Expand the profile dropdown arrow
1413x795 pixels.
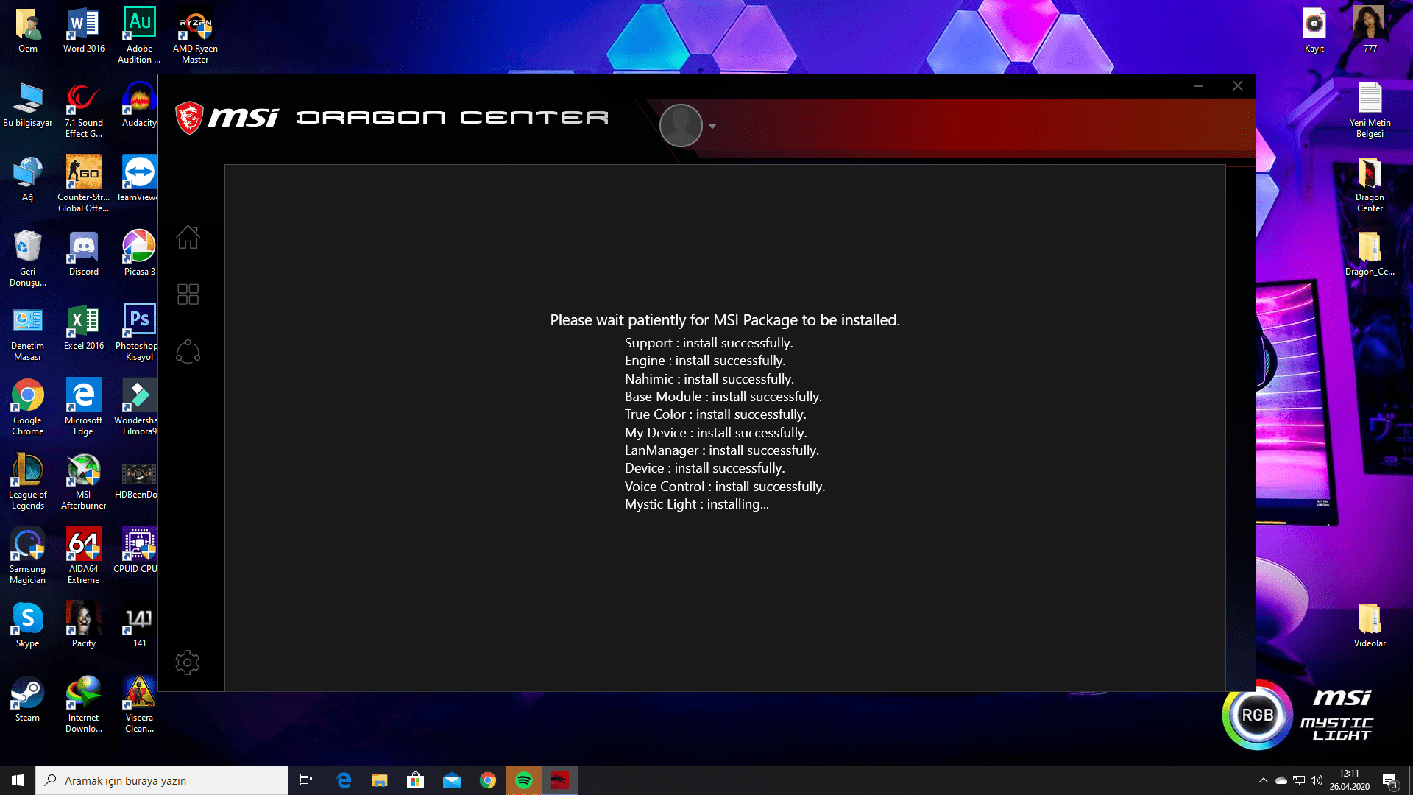coord(712,126)
